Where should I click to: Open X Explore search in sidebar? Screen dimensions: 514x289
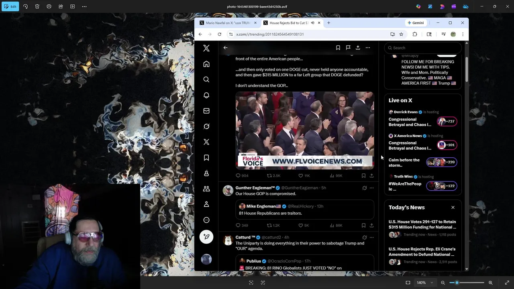pos(206,79)
